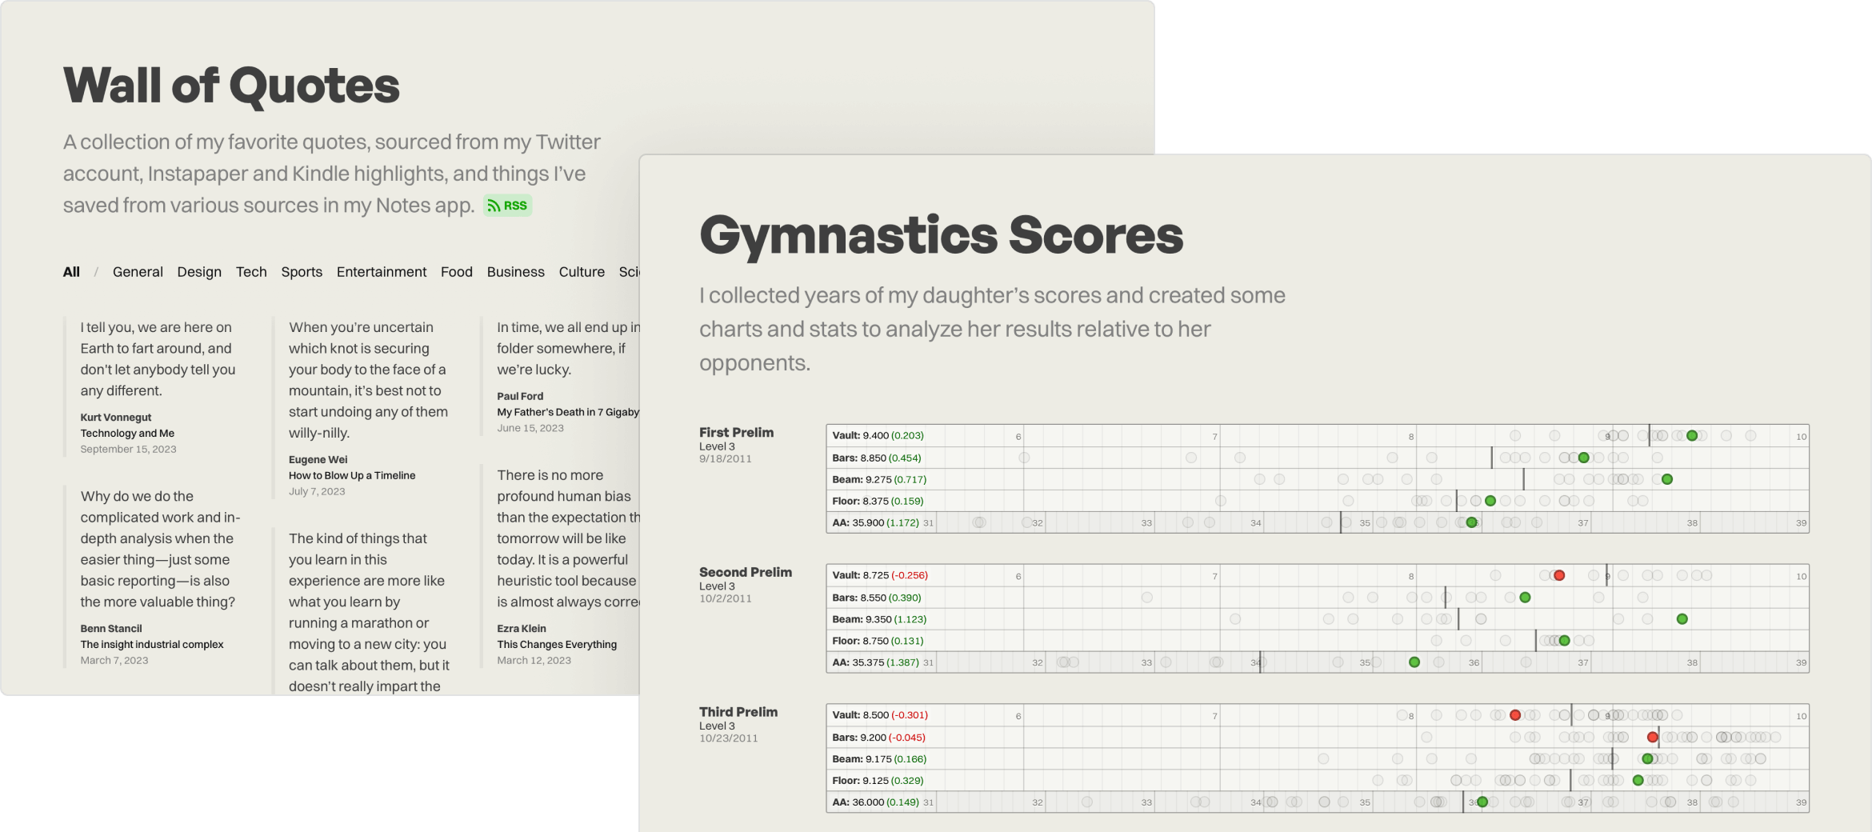Click the green dot in First Prelim AA row

(x=1471, y=522)
